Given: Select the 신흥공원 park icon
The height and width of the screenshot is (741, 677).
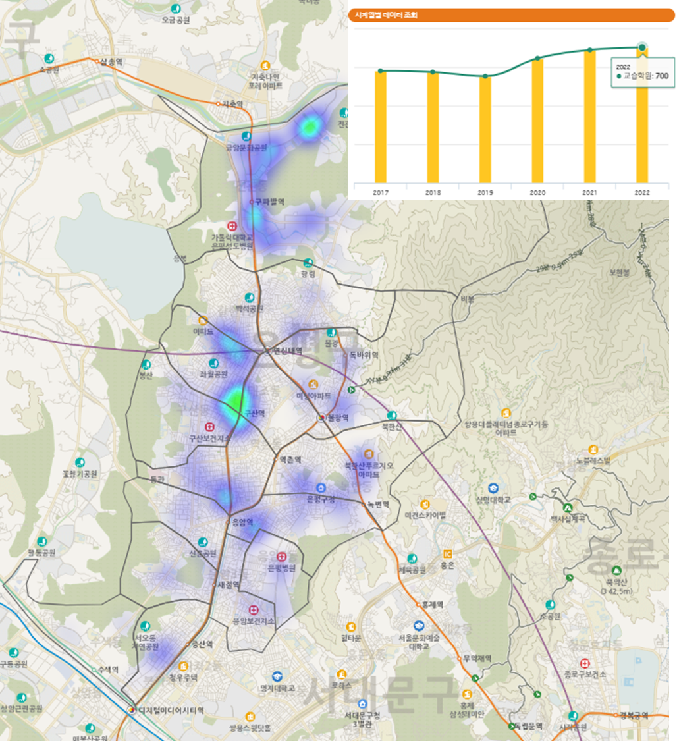Looking at the screenshot, I should (x=203, y=542).
